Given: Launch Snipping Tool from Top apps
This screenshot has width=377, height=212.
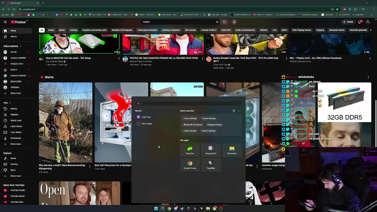Looking at the screenshot, I should pyautogui.click(x=211, y=150).
